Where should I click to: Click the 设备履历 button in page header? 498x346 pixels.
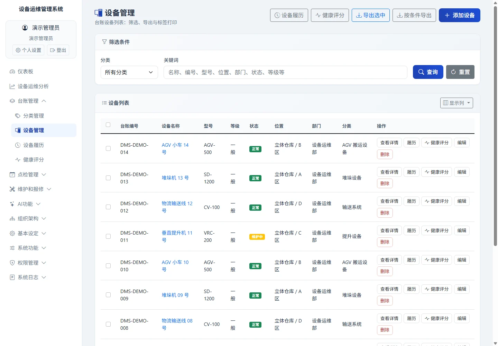click(x=289, y=15)
